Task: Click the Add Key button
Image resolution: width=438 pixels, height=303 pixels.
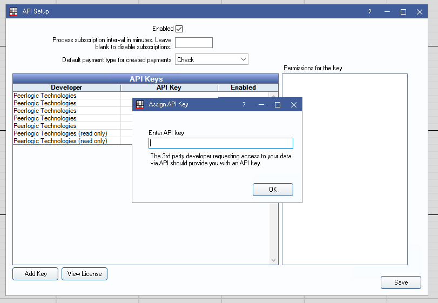Action: [x=35, y=274]
